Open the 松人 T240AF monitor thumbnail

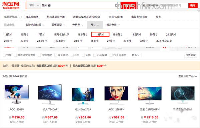point(50,94)
